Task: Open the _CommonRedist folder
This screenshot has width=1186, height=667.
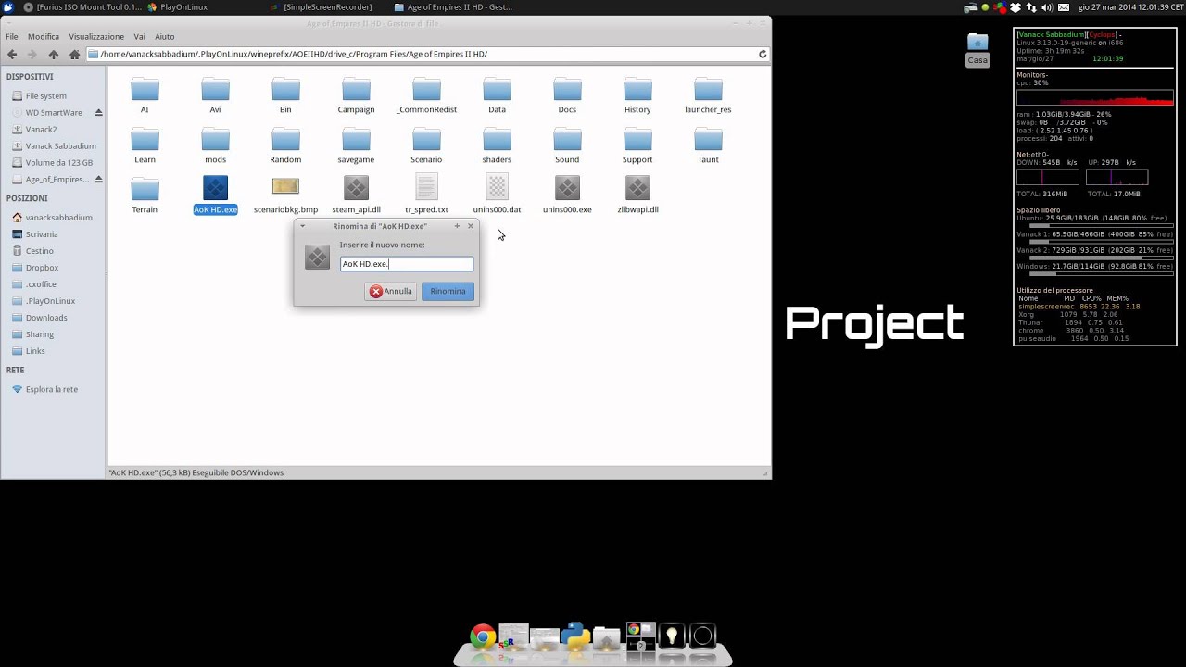Action: point(426,90)
